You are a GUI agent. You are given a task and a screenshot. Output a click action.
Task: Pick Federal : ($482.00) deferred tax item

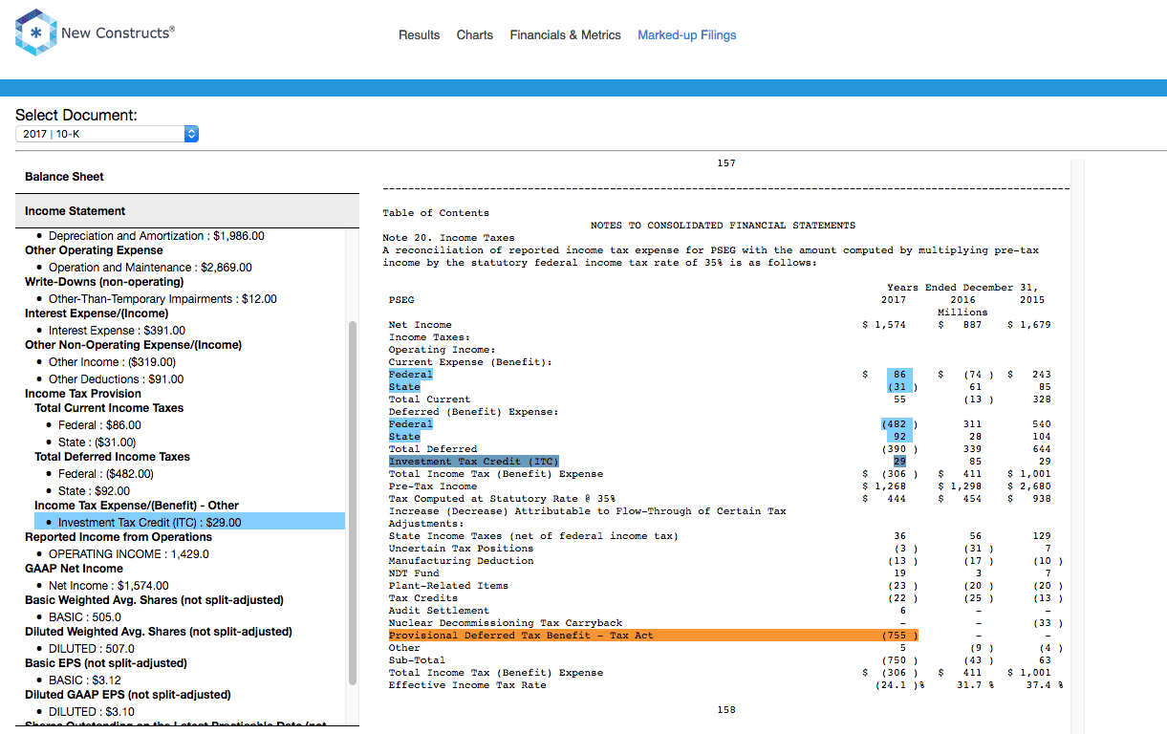[x=105, y=474]
